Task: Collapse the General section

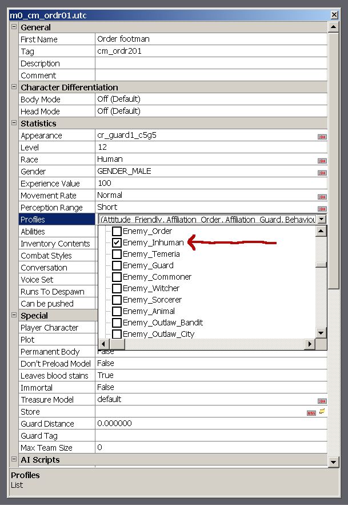Action: coord(14,27)
